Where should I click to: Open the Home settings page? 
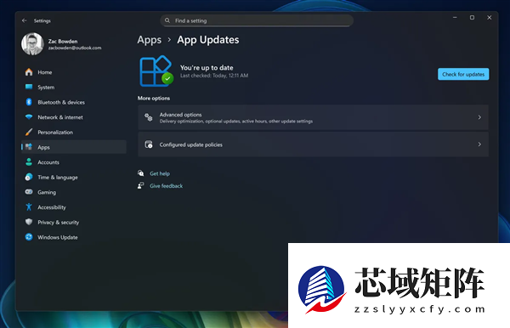74,72
